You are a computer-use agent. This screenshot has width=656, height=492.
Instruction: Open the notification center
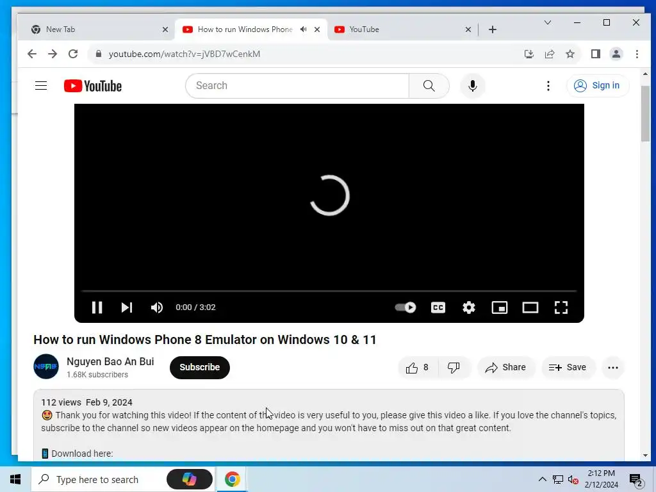(x=636, y=480)
